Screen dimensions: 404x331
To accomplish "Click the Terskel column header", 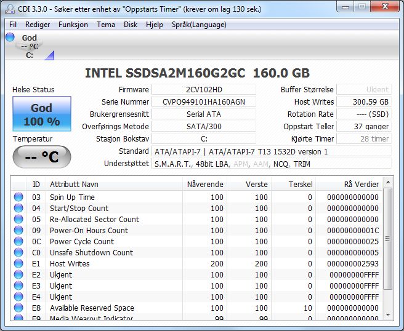I will pos(294,185).
